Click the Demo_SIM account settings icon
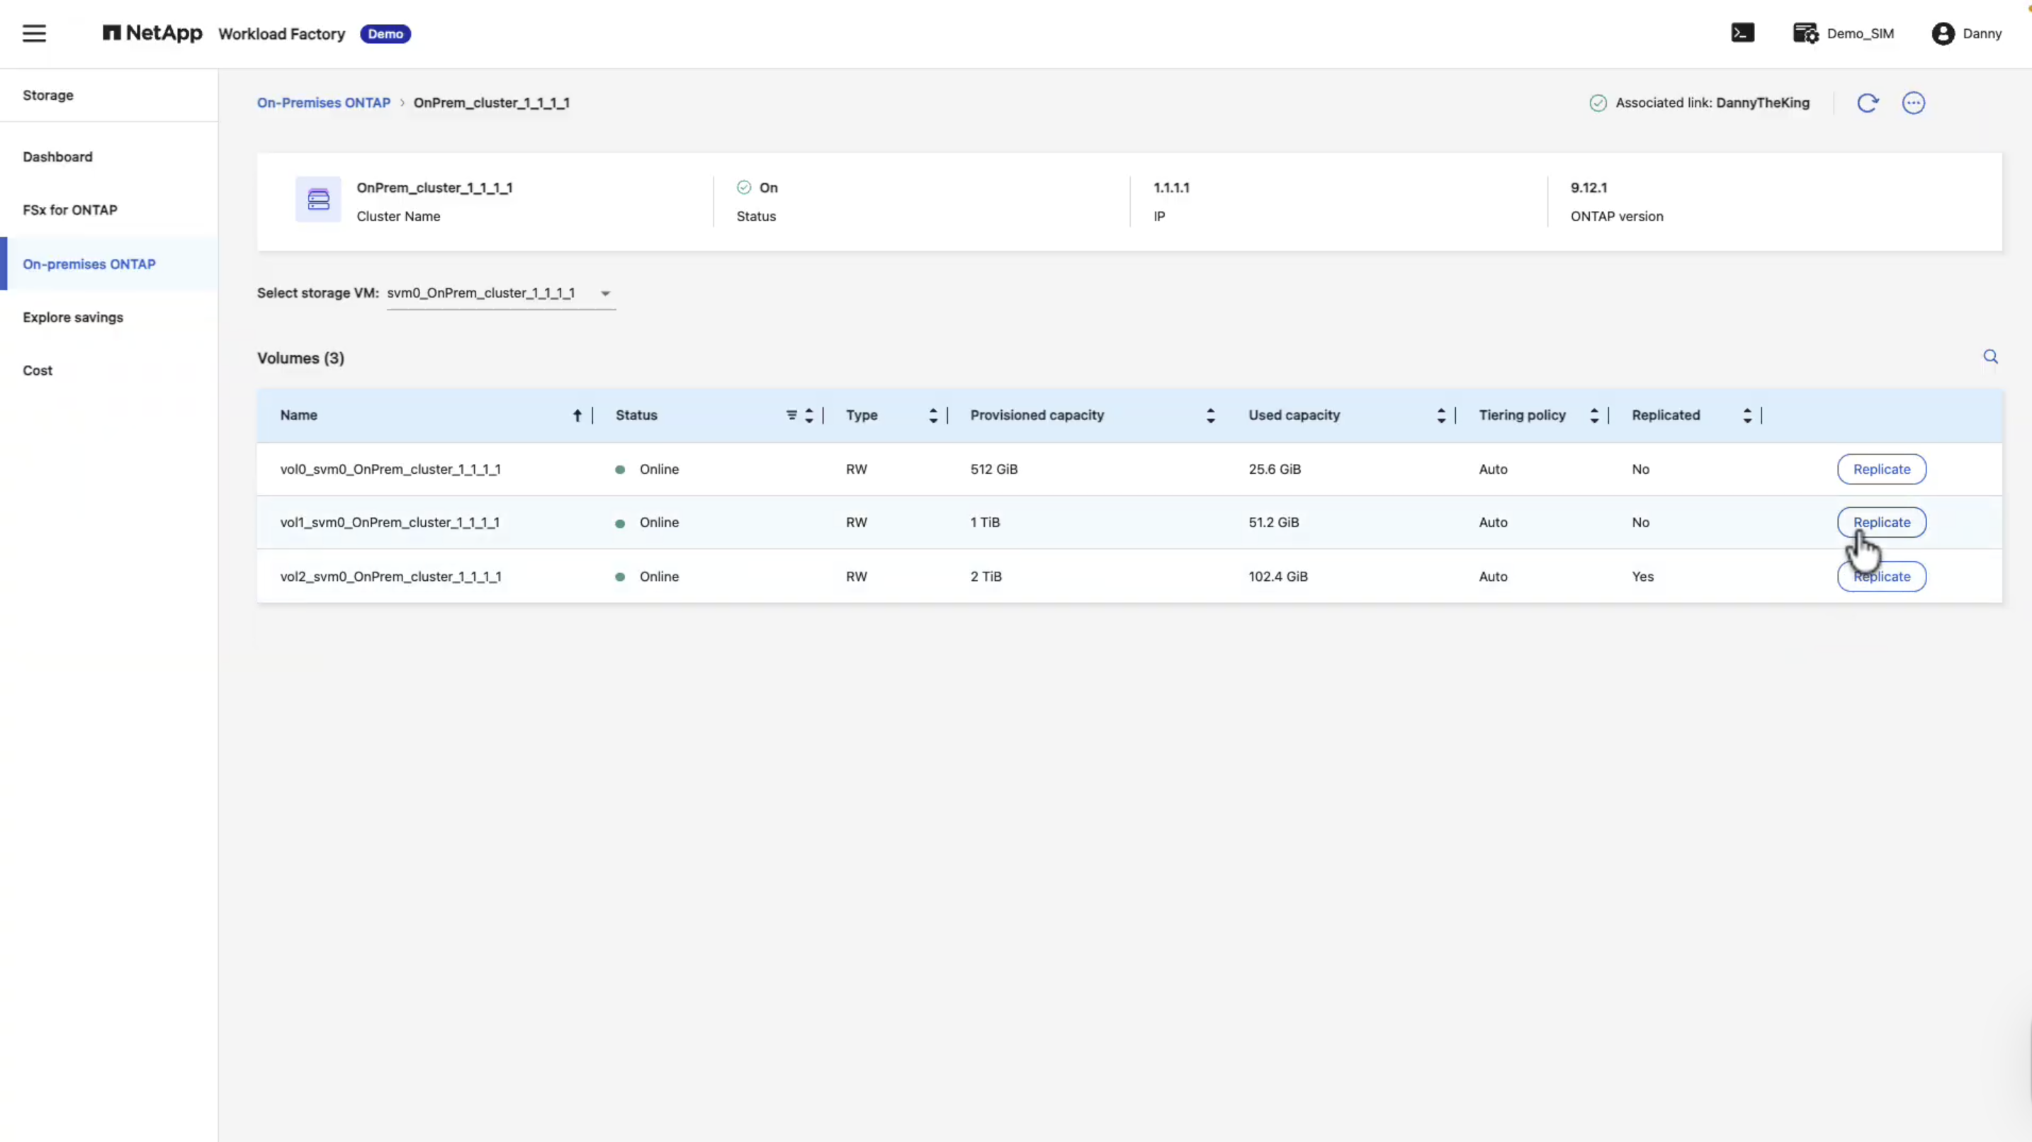 tap(1805, 33)
